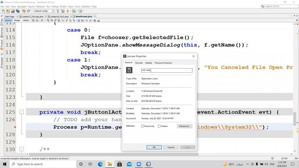Open Microsoft Edge from taskbar
Image resolution: width=299 pixels, height=168 pixels.
click(x=100, y=164)
